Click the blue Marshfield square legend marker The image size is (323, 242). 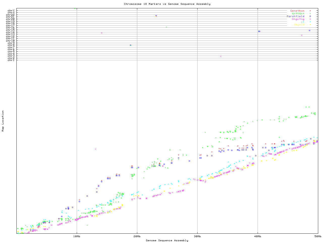coord(310,16)
